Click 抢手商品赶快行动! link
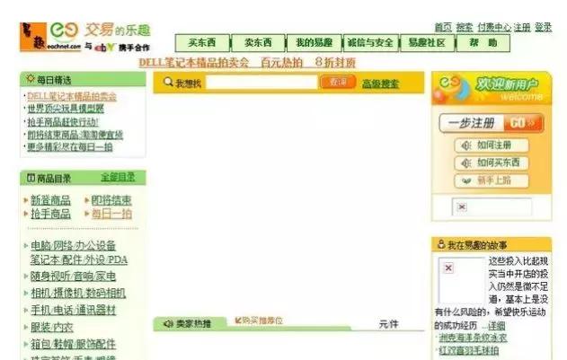Screen dimensions: 567x360 click(x=63, y=122)
